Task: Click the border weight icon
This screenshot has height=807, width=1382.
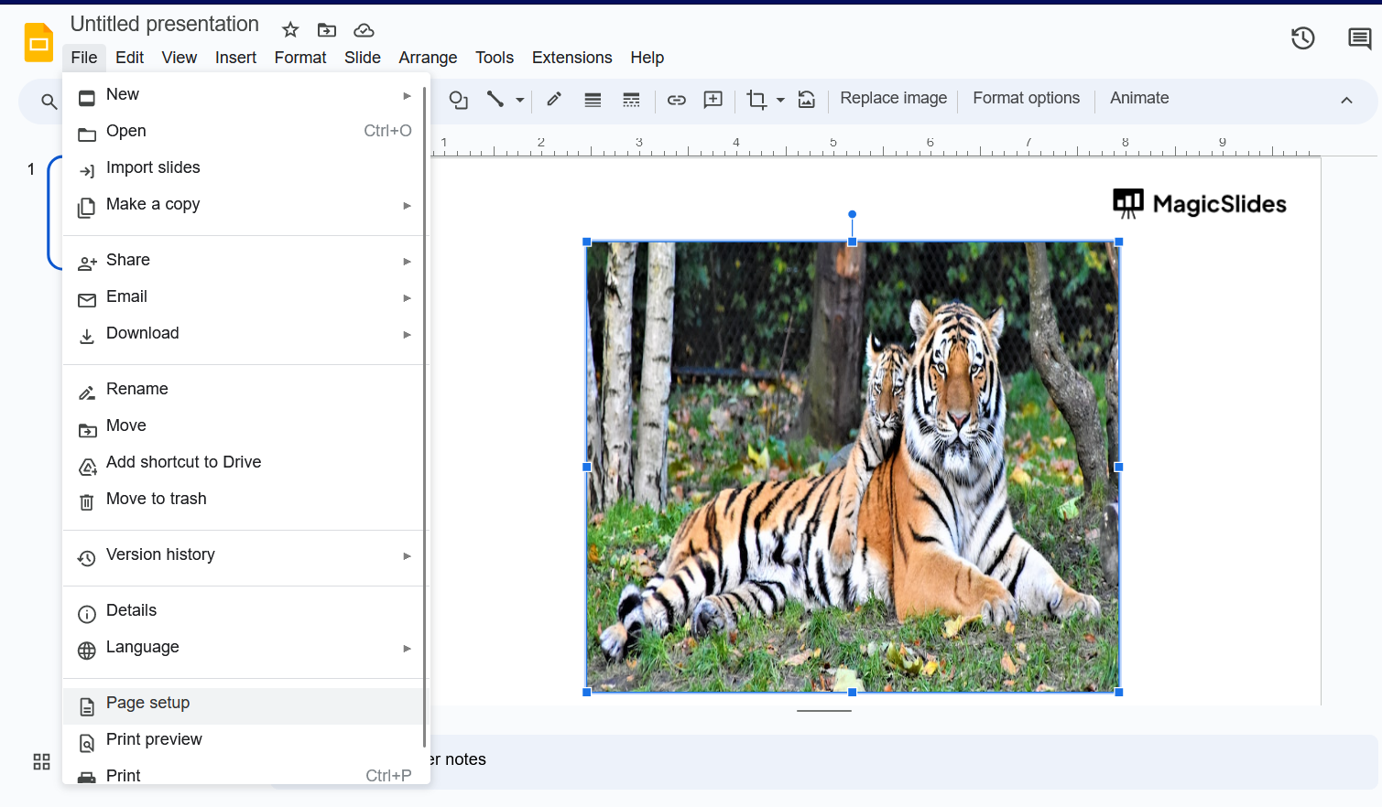Action: coord(593,100)
